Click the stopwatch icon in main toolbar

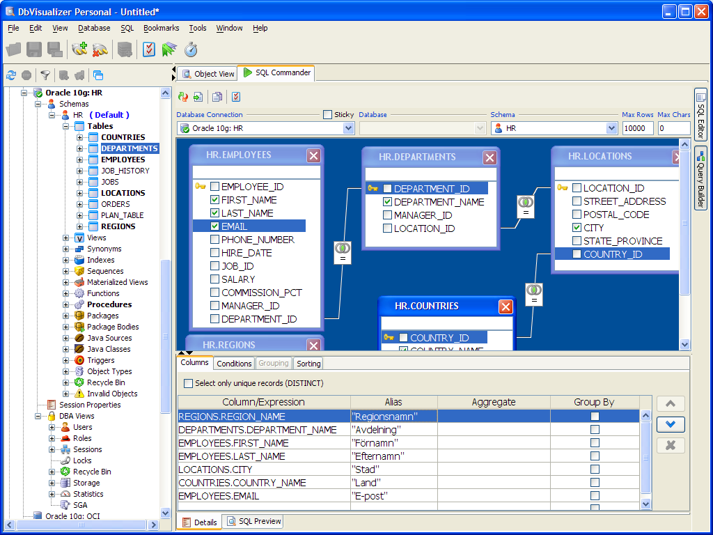[191, 49]
